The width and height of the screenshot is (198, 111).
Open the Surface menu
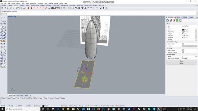[18, 3]
